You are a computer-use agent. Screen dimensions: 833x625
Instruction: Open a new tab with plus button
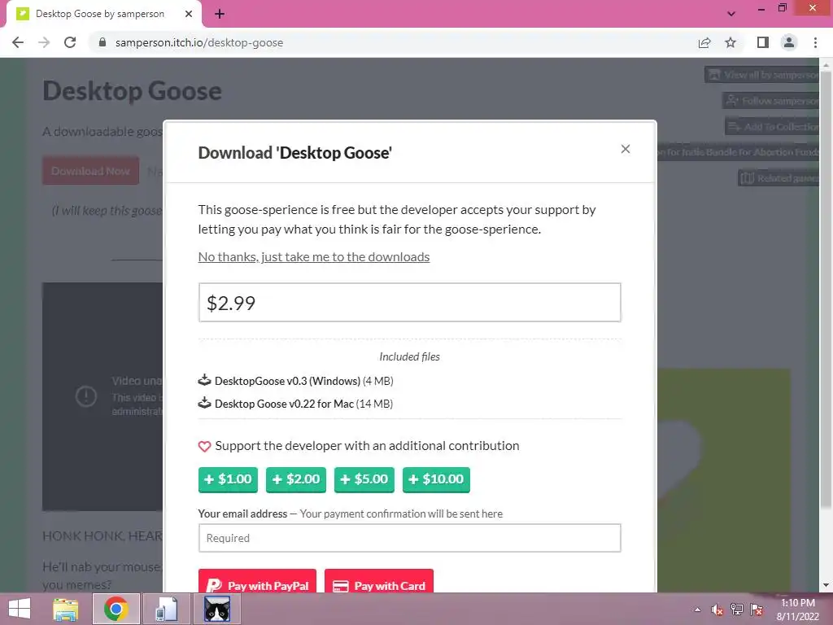tap(220, 14)
